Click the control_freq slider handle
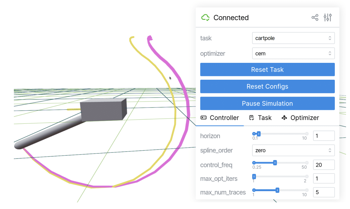 pos(275,163)
